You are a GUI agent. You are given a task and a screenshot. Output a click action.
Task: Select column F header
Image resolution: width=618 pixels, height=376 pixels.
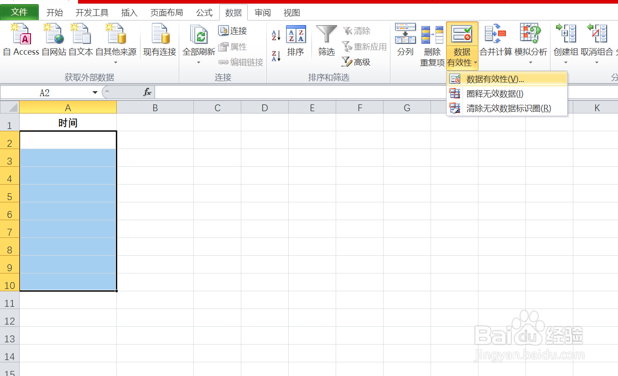pyautogui.click(x=360, y=108)
